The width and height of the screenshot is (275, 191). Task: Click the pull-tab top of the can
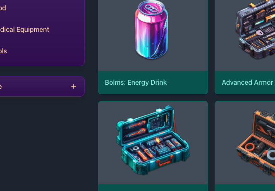pyautogui.click(x=151, y=7)
